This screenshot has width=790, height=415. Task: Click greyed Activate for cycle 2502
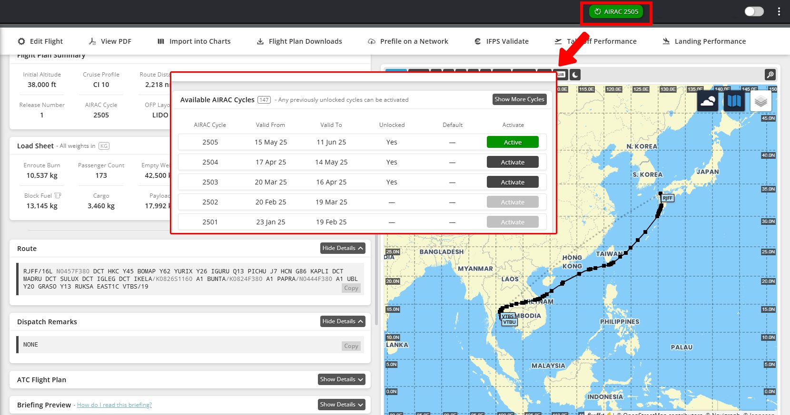513,202
